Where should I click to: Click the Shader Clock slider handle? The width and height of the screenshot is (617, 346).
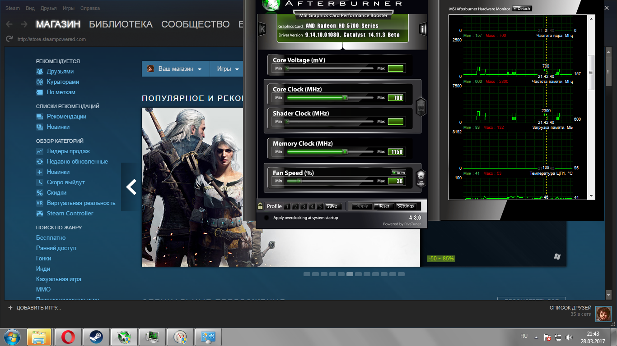pyautogui.click(x=287, y=122)
